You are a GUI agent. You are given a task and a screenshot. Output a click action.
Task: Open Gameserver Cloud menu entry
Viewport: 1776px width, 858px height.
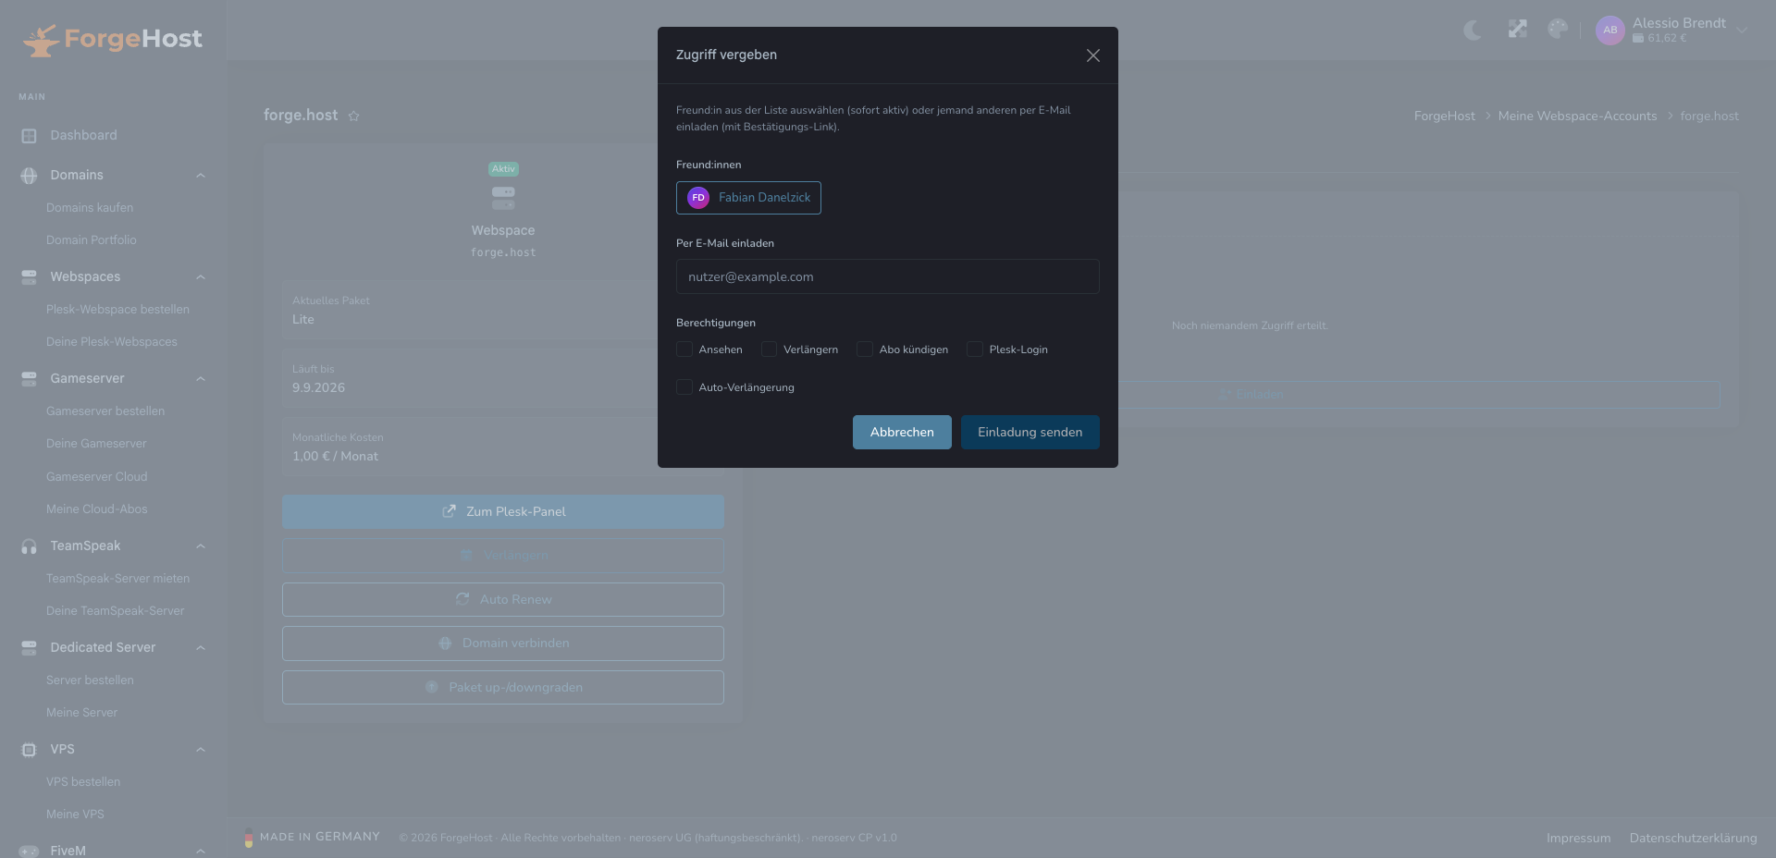97,477
